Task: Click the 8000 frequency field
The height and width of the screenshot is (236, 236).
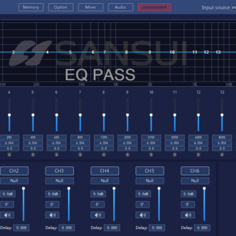Action: pos(222,137)
